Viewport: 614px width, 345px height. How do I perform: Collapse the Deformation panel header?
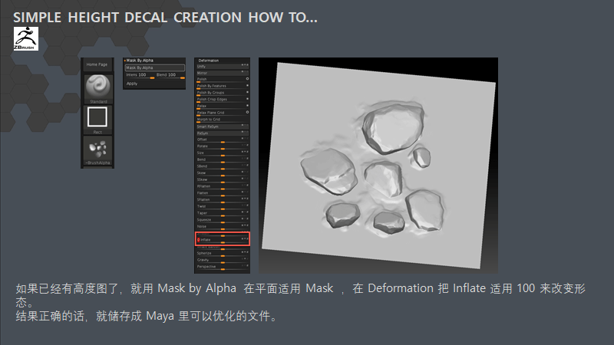coord(209,60)
